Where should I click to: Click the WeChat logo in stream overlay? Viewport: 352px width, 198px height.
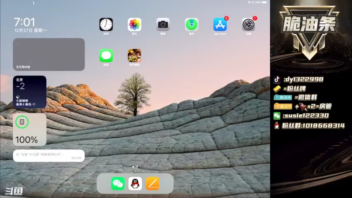coord(277,116)
